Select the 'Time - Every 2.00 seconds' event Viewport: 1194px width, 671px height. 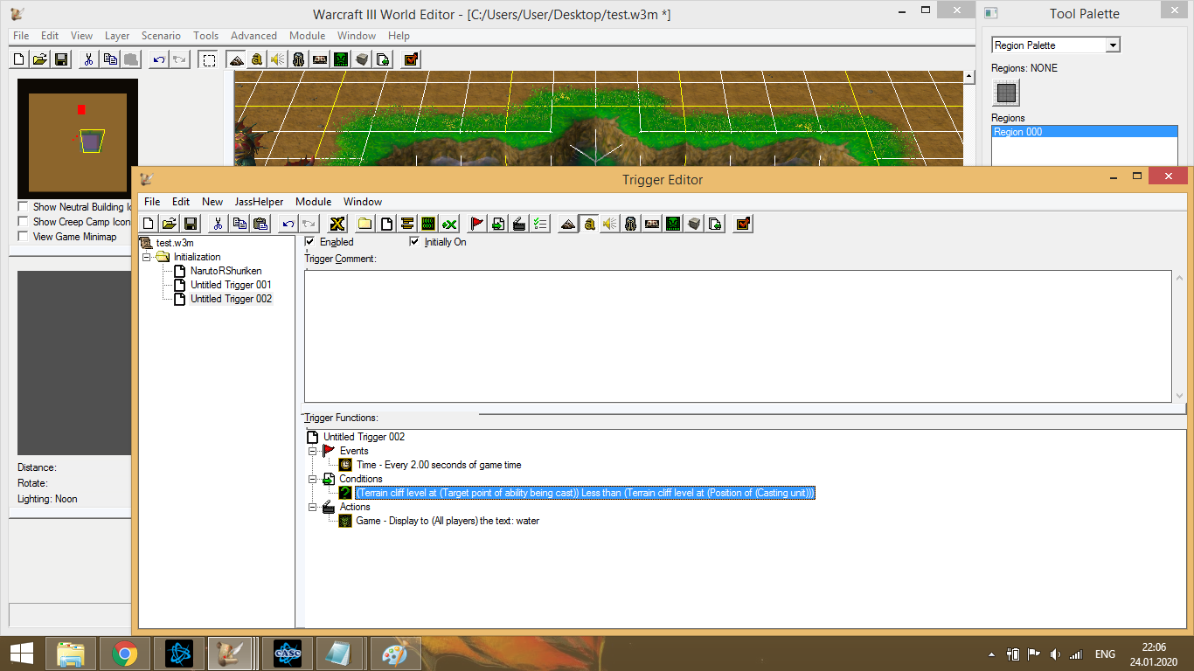click(439, 465)
